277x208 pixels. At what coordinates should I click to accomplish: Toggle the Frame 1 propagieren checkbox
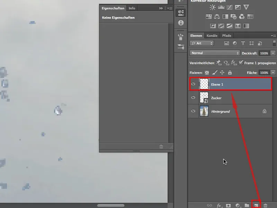point(241,63)
